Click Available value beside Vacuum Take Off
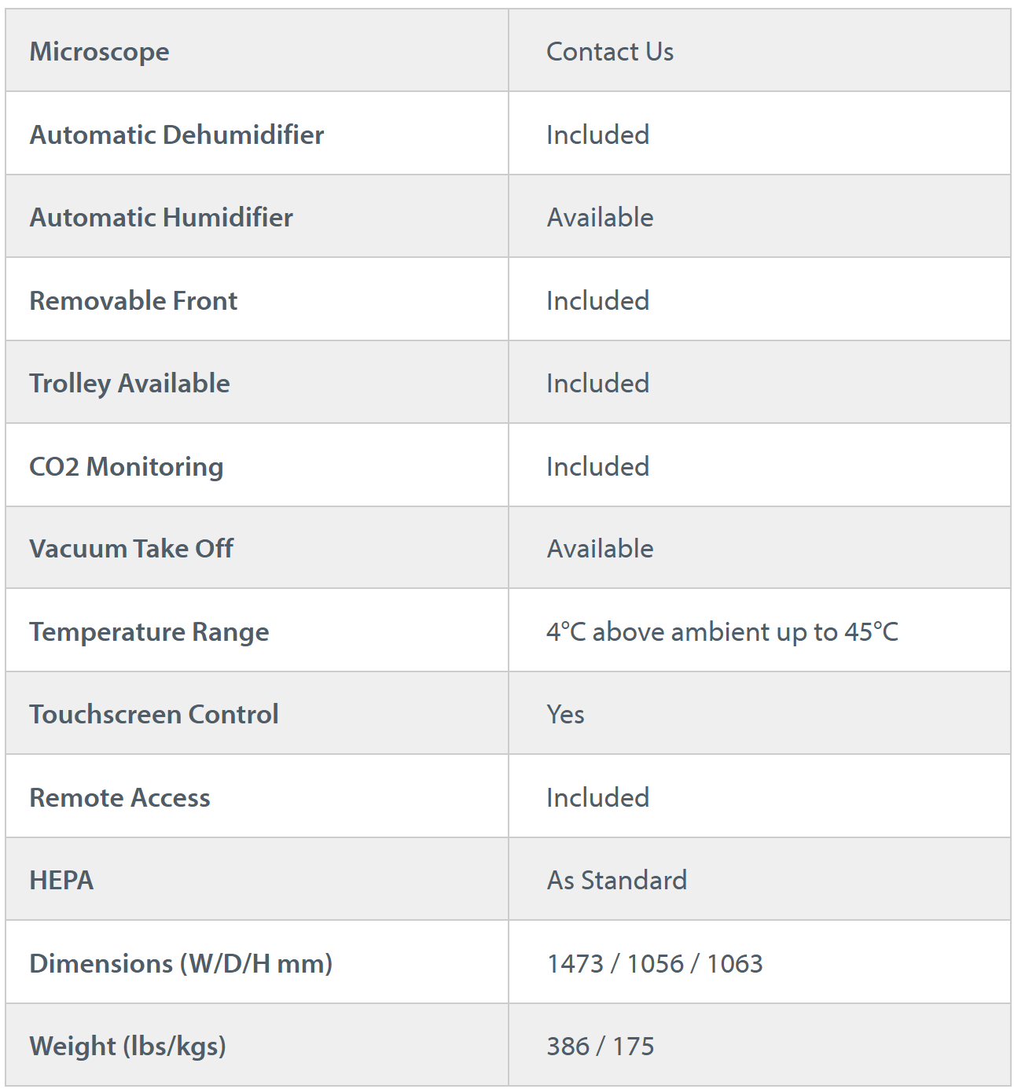 tap(600, 549)
